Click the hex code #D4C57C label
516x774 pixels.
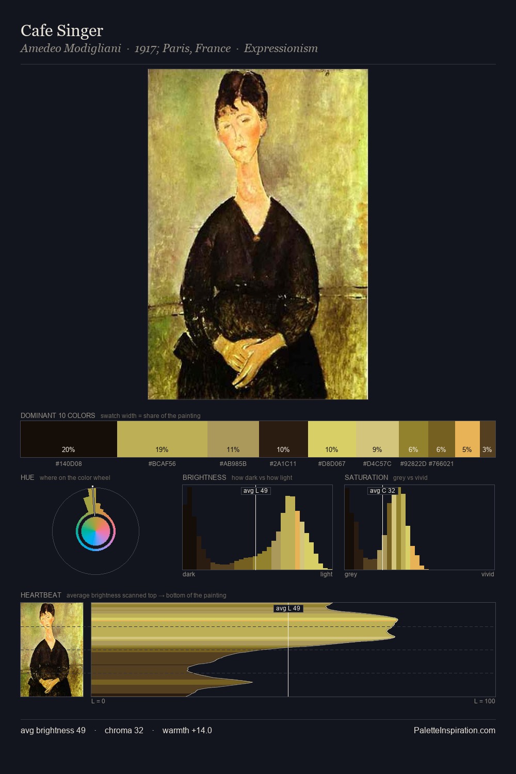(377, 464)
